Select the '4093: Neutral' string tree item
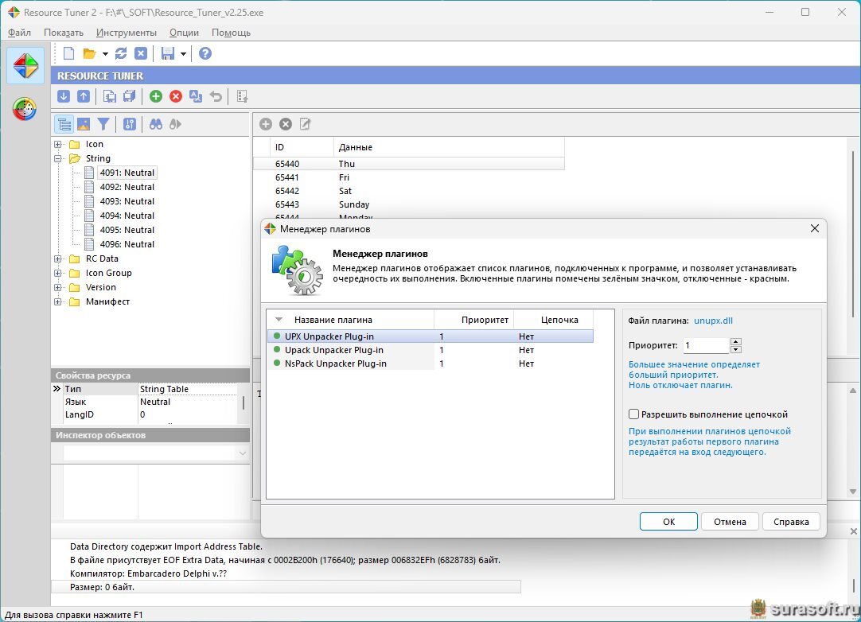The image size is (861, 622). (x=127, y=201)
